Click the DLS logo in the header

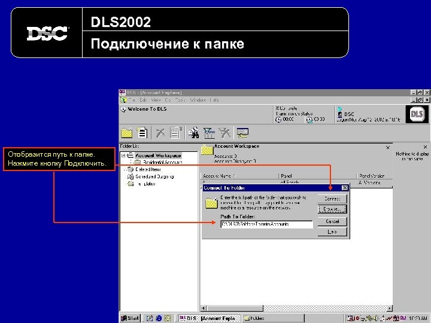pos(417,114)
